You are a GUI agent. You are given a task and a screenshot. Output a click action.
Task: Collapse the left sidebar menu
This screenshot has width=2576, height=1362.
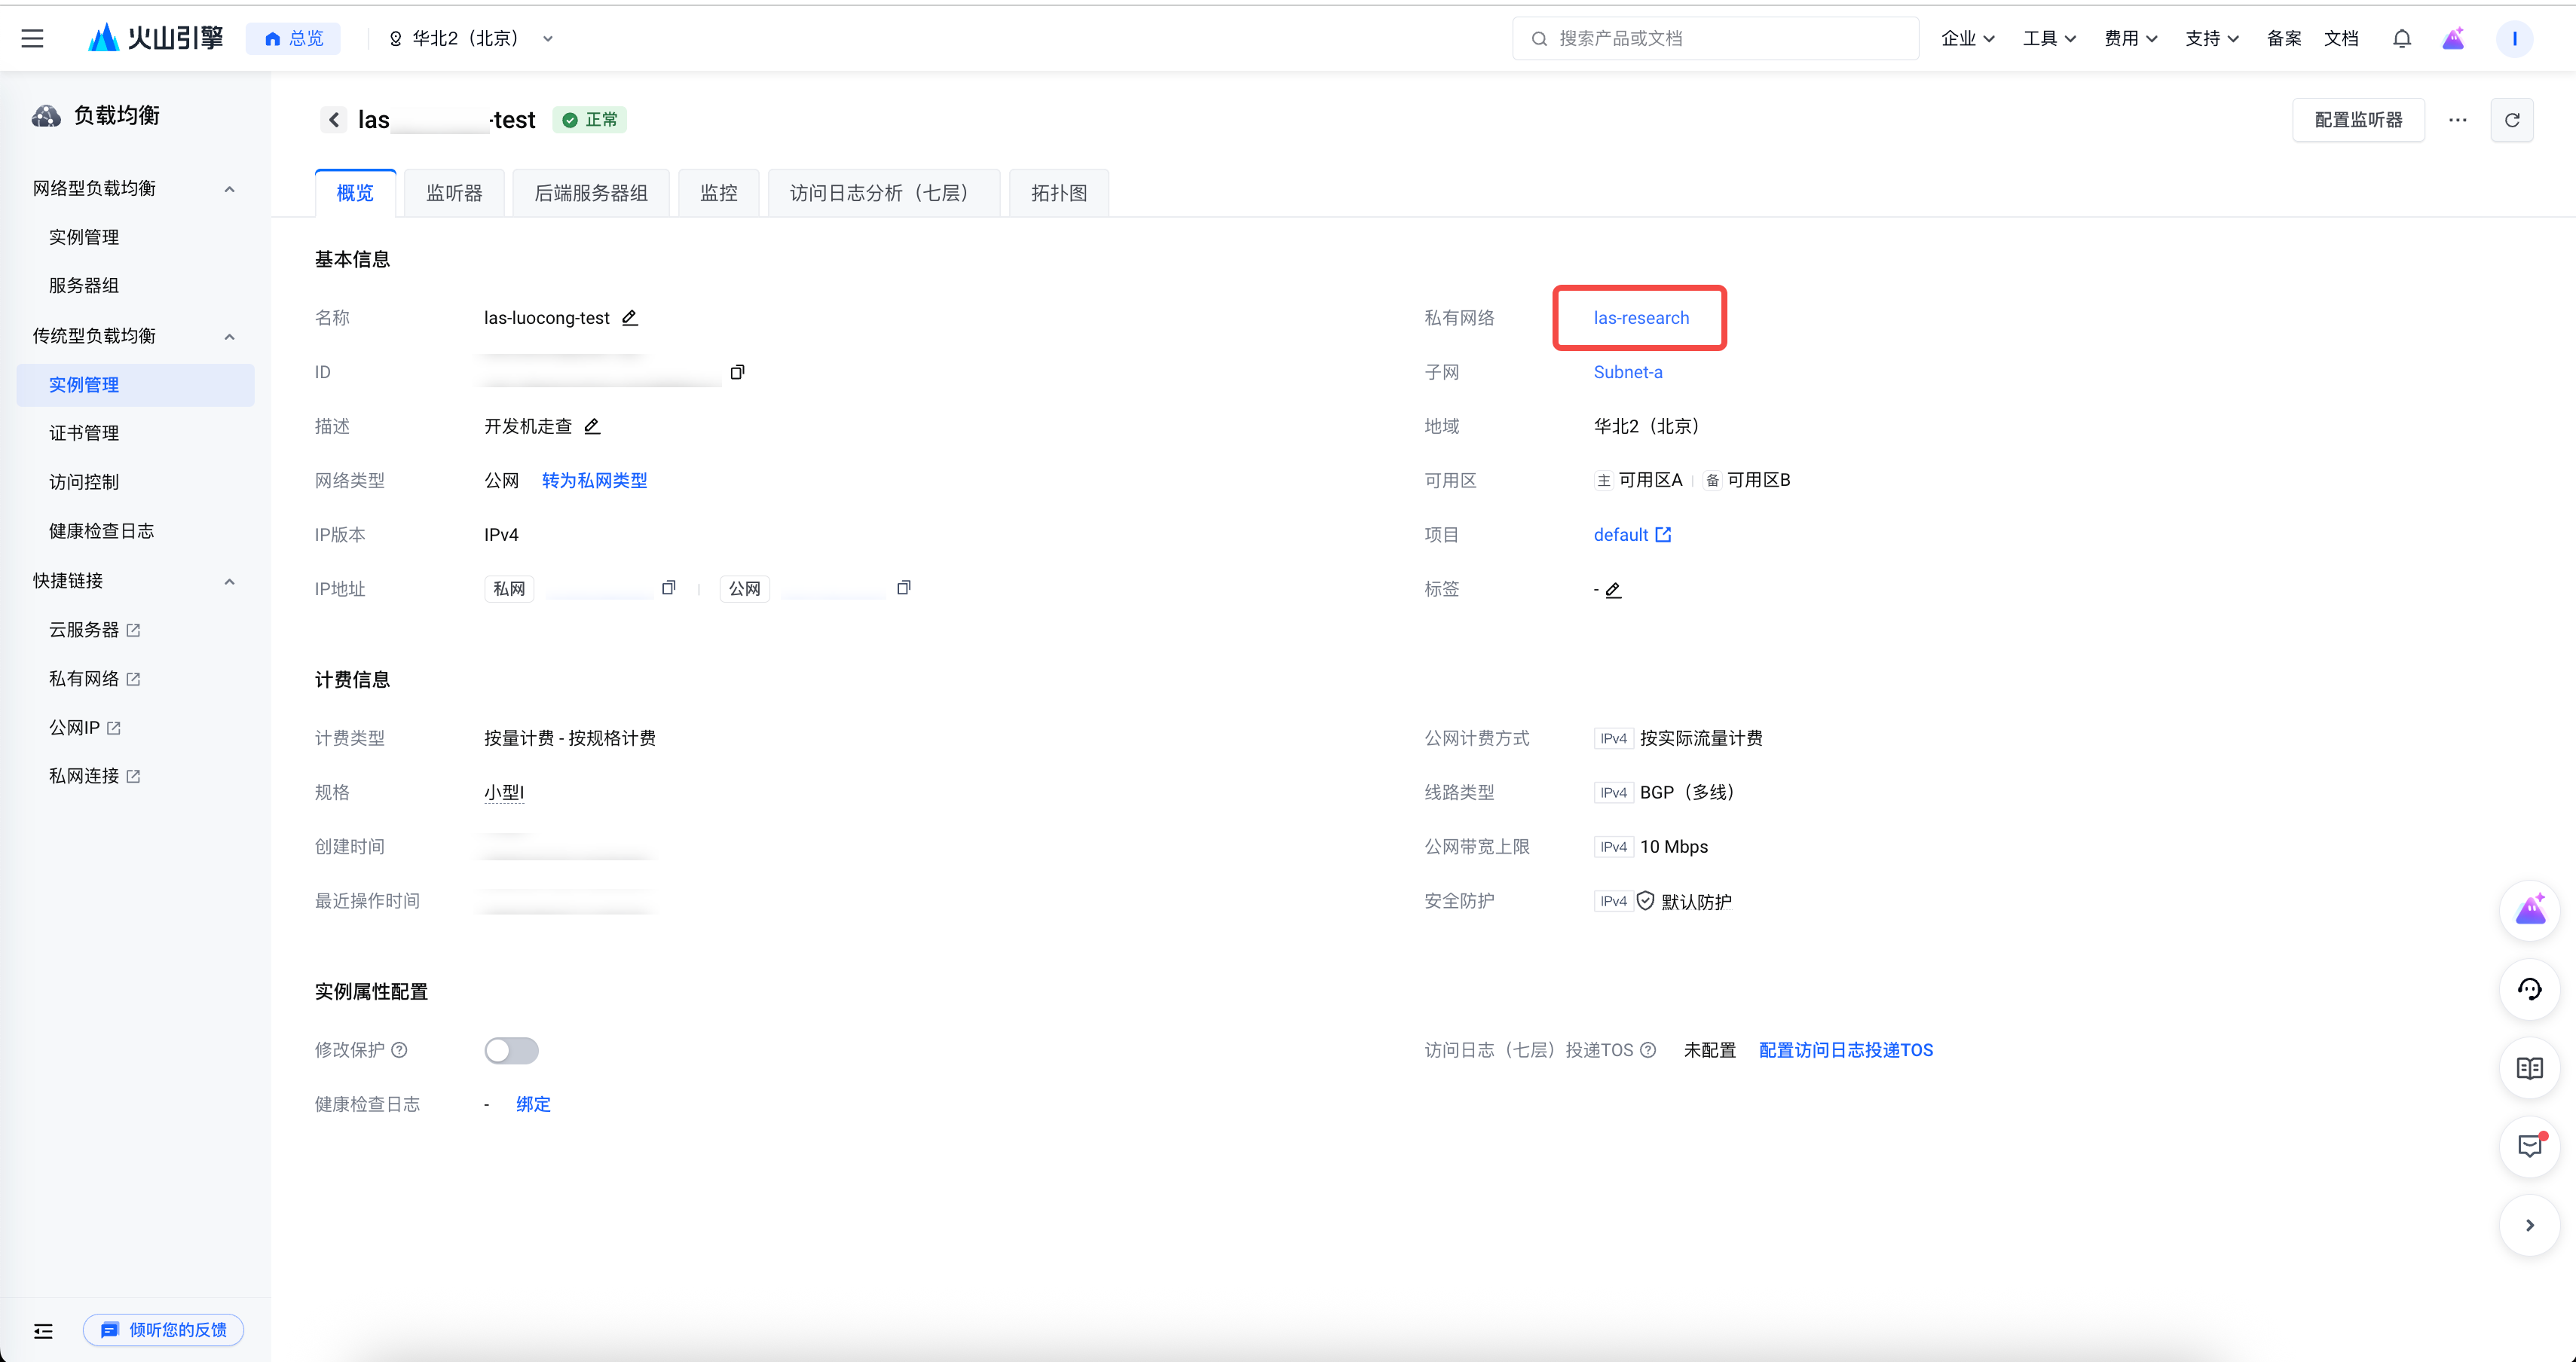(x=43, y=1330)
